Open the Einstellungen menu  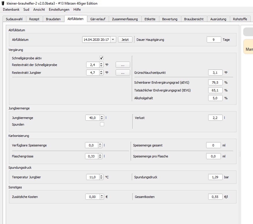point(59,10)
